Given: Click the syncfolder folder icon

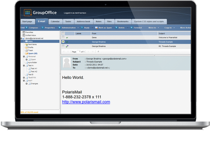Looking at the screenshot, I should tap(27, 62).
